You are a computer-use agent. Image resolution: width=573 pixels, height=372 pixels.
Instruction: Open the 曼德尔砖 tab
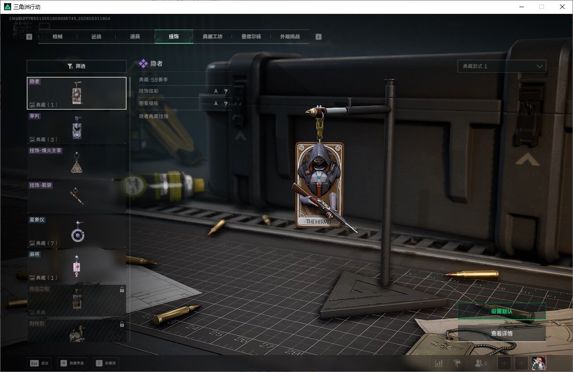tap(251, 37)
